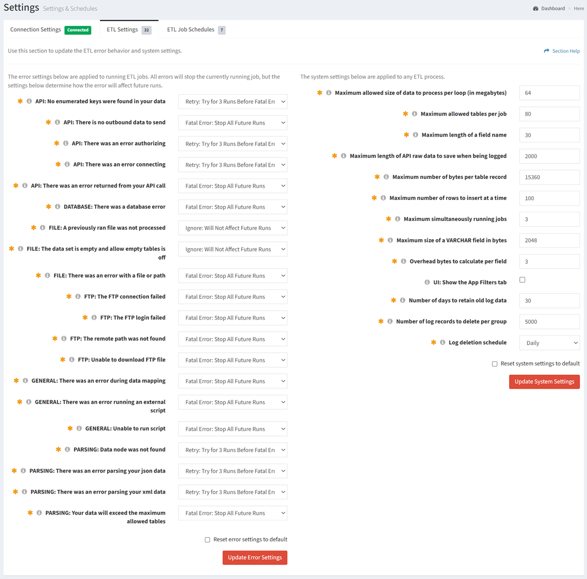Enable 'UI: Show the App Filters tab' checkbox

[x=522, y=280]
